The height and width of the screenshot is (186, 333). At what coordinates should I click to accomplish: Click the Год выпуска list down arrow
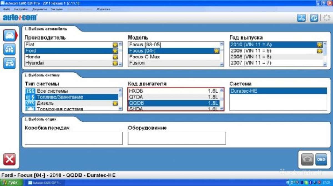[x=325, y=64]
